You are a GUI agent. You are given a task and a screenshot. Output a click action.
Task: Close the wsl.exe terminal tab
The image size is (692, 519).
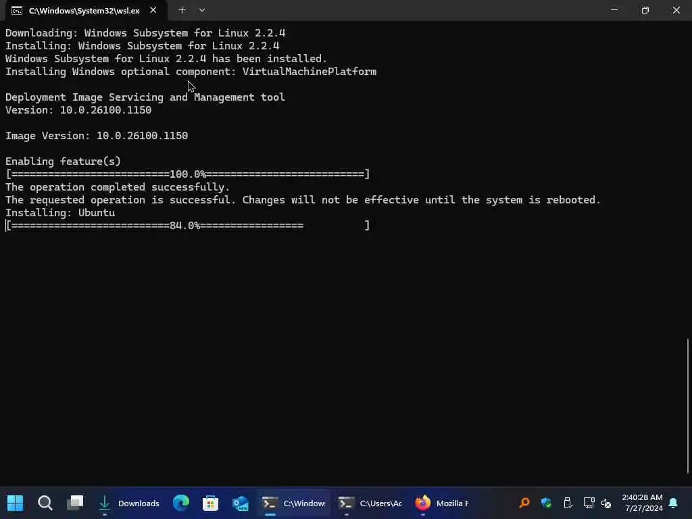coord(153,10)
